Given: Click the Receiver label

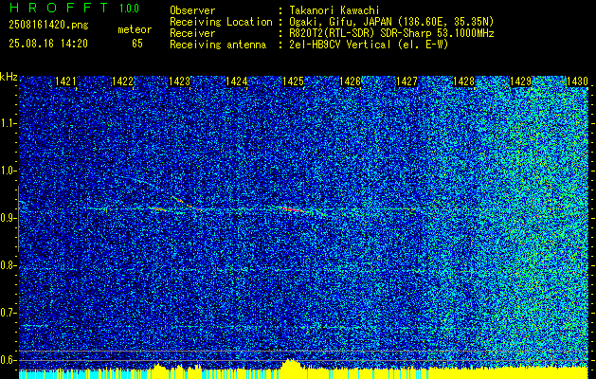Looking at the screenshot, I should (192, 33).
